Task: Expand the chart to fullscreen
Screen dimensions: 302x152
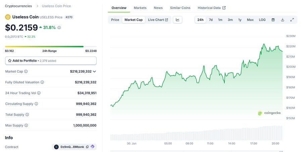Action: 292,20
